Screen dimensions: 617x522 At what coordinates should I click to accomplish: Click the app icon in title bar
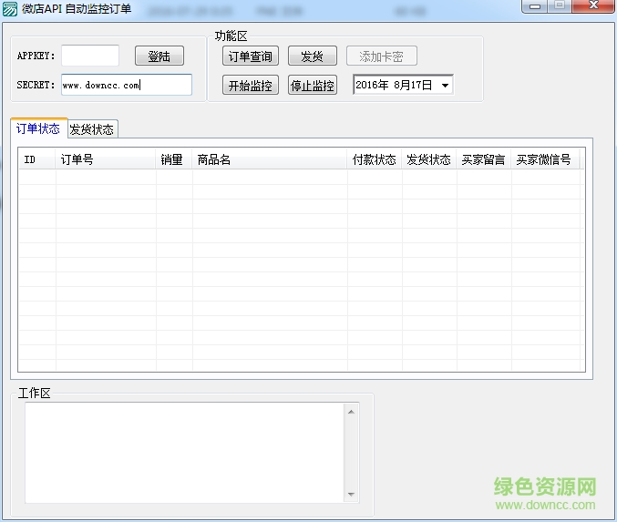[9, 9]
